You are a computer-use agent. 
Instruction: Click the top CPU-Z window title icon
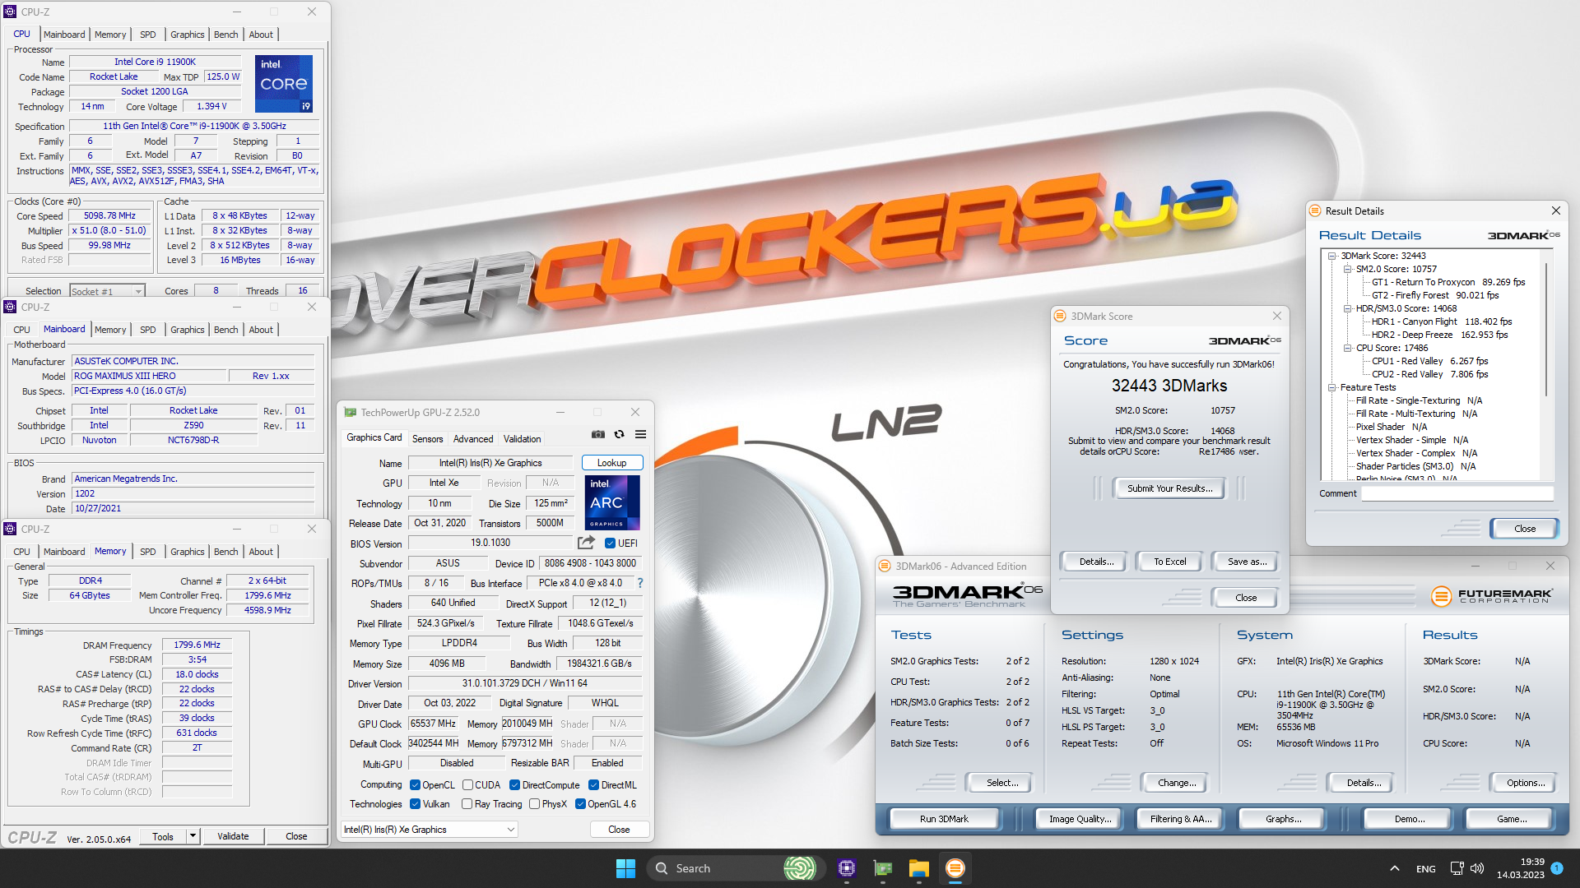[10, 12]
